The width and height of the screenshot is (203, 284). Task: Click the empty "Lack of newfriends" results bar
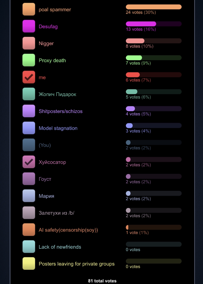click(x=154, y=244)
